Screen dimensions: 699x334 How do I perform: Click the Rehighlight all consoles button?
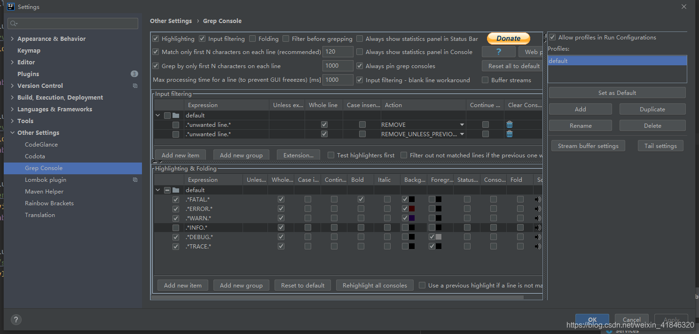(x=375, y=285)
